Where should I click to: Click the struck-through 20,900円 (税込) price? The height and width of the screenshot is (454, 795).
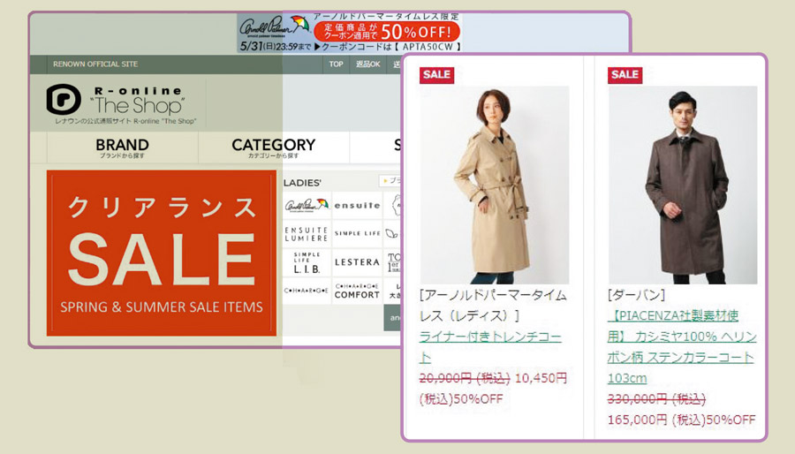465,379
